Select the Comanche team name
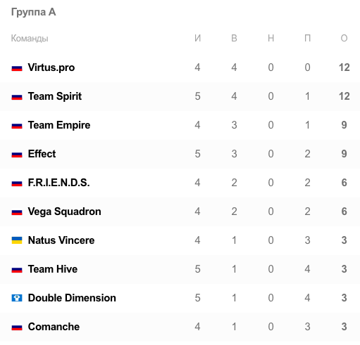360x345 pixels. click(x=54, y=327)
